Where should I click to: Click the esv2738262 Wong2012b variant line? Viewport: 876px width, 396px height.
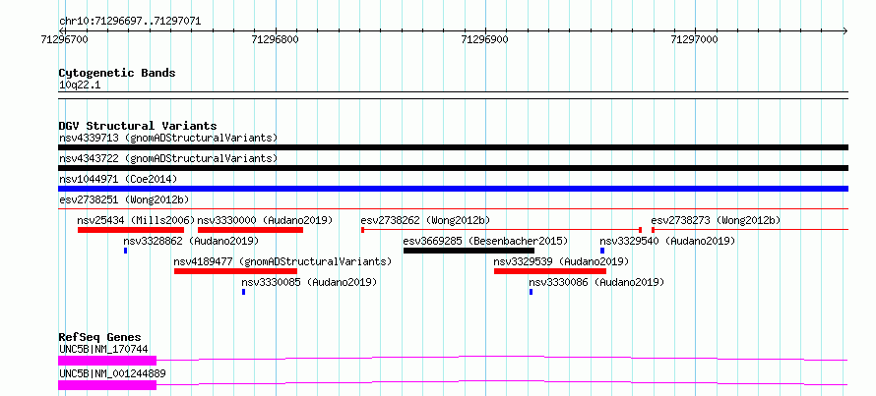pos(501,230)
